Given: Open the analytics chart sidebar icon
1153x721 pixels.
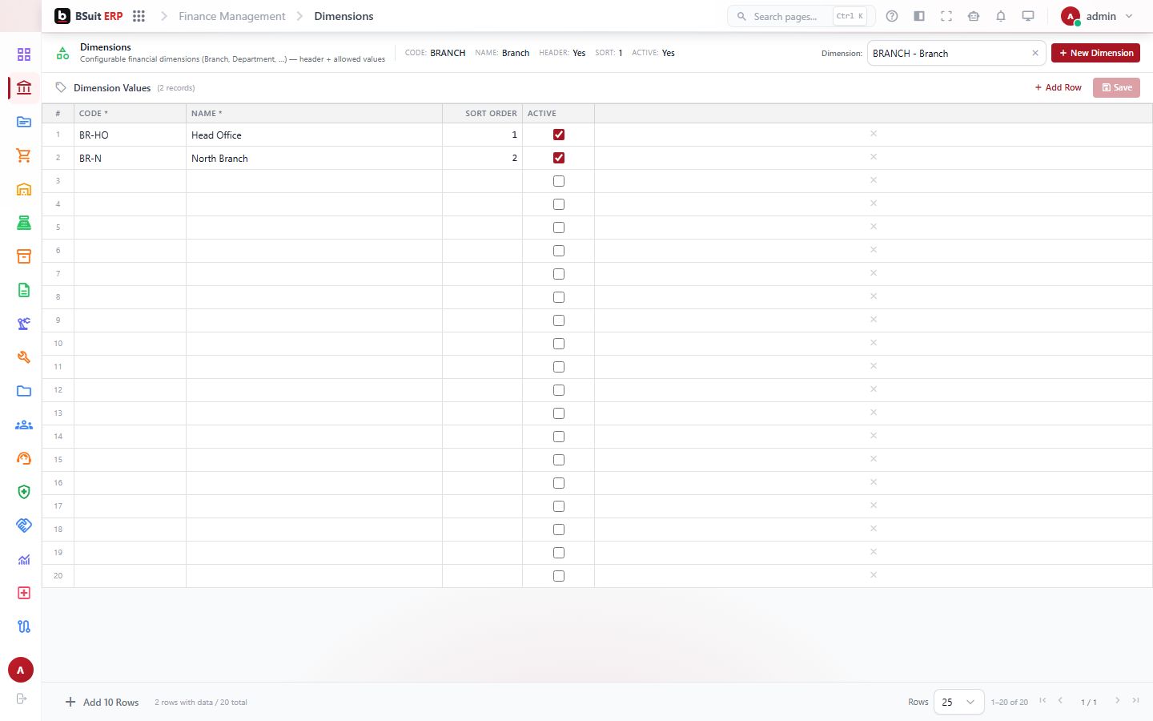Looking at the screenshot, I should [24, 559].
